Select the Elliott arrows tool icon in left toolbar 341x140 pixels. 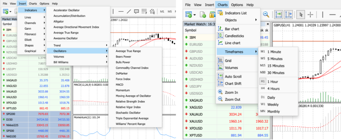tap(153, 12)
